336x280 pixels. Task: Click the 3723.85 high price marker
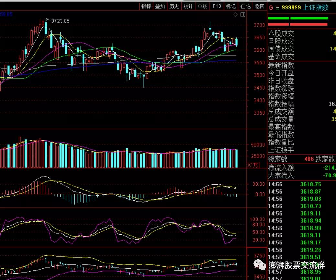(60, 21)
